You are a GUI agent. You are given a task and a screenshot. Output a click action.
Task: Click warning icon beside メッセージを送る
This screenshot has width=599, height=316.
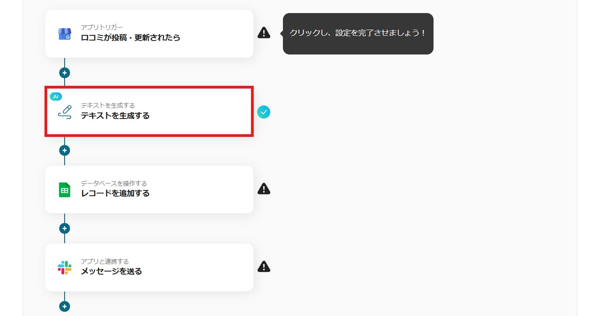pos(264,266)
